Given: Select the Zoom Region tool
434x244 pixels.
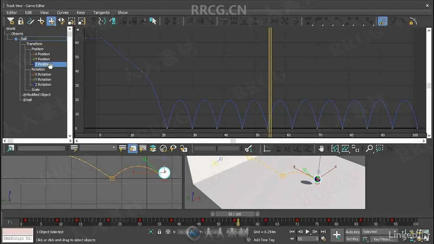Looking at the screenshot, I should point(379,148).
